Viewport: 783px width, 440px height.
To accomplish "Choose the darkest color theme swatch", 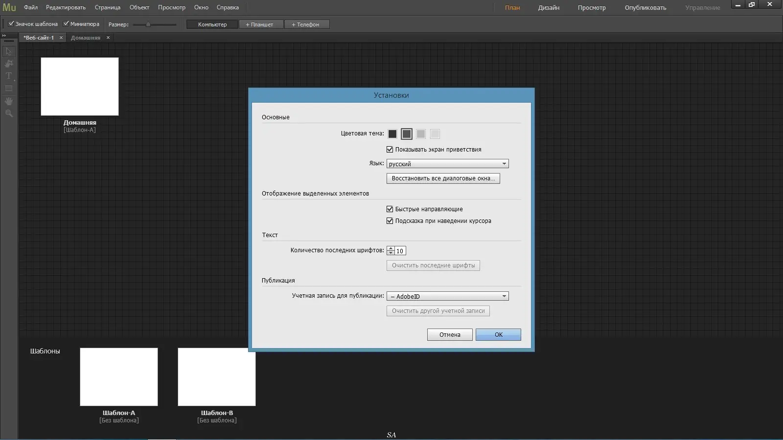I will (392, 134).
